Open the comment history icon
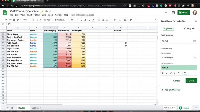 coord(173,12)
